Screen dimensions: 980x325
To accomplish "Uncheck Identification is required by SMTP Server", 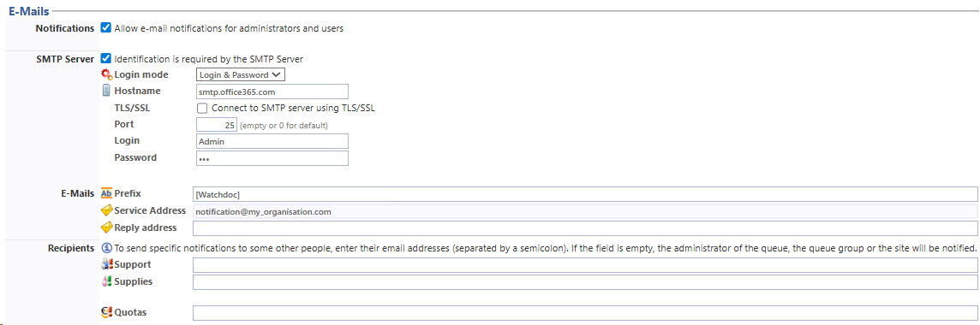I will 106,59.
